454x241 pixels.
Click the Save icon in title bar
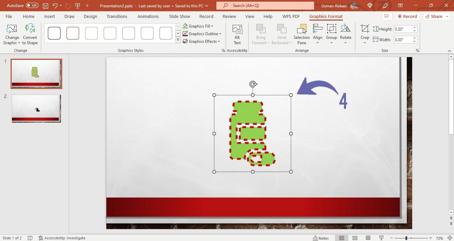(46, 6)
